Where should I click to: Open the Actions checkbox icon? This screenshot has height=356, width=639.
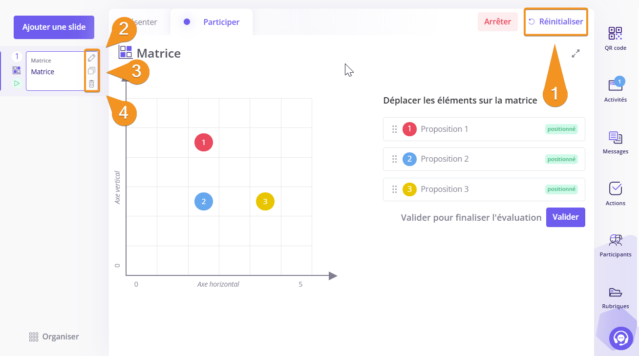(615, 188)
